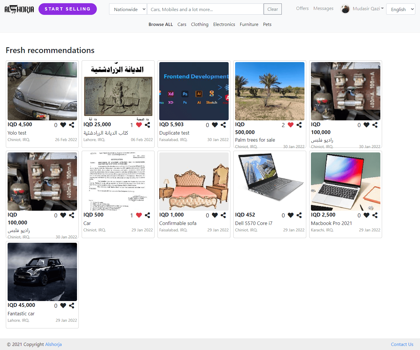Focus the search input field
The image size is (420, 350).
[x=205, y=9]
